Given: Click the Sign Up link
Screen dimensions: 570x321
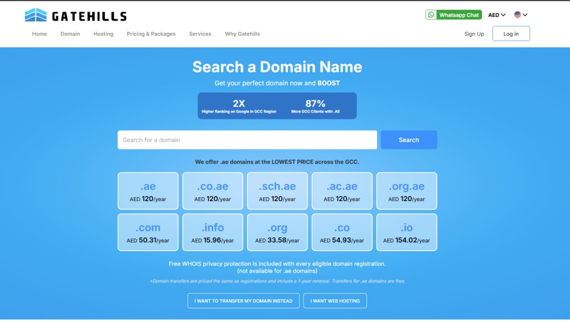Looking at the screenshot, I should [474, 34].
